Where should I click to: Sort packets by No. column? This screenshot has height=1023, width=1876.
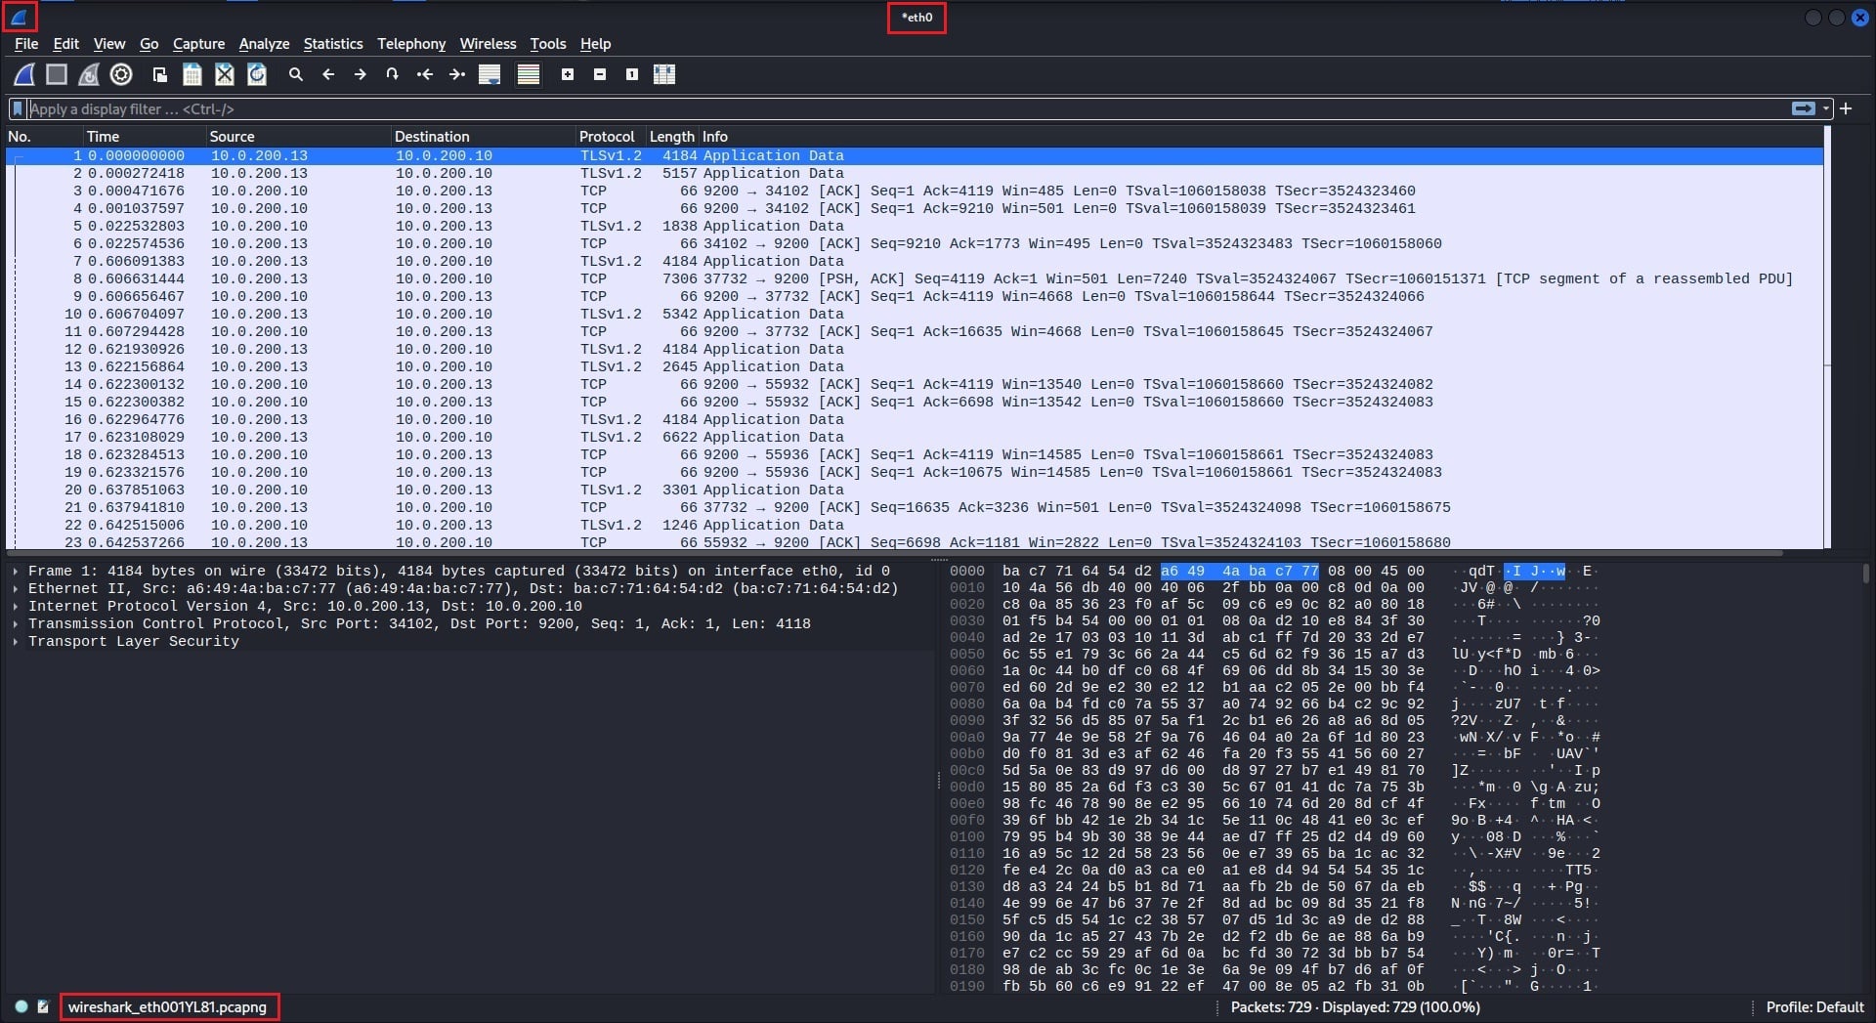pos(44,137)
